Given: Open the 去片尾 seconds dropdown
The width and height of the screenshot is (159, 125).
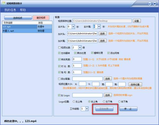Looking at the screenshot, I should [x=99, y=27].
